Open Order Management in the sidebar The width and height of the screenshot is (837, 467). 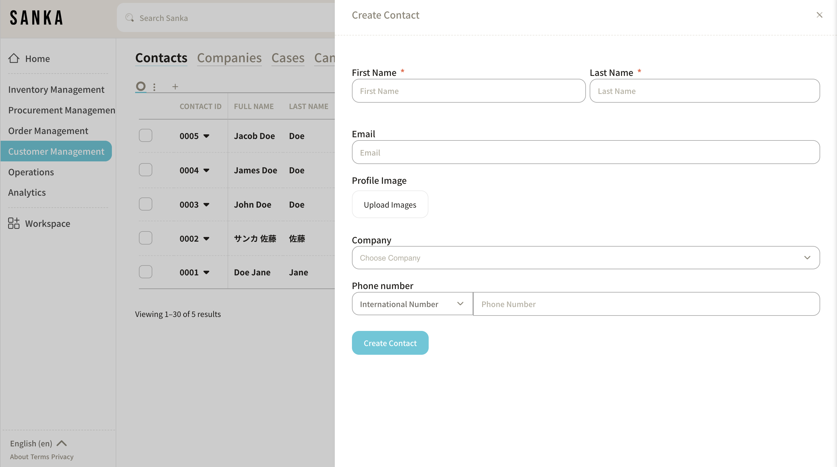[x=48, y=131]
